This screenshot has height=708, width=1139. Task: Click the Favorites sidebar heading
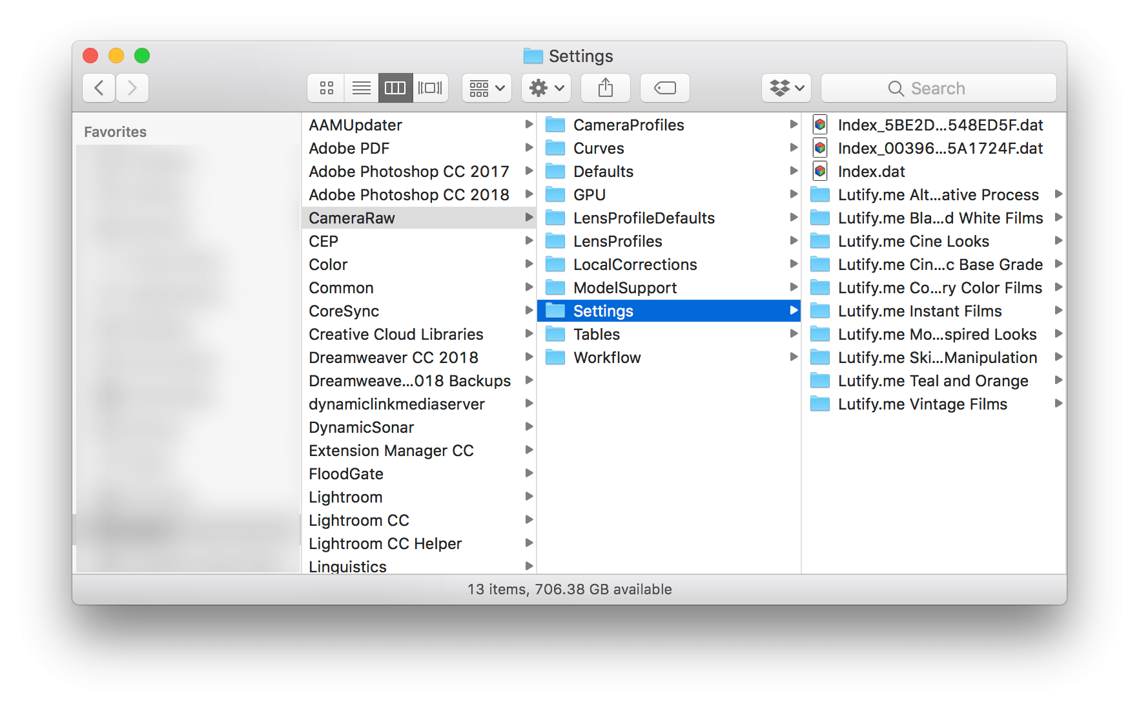(x=116, y=132)
